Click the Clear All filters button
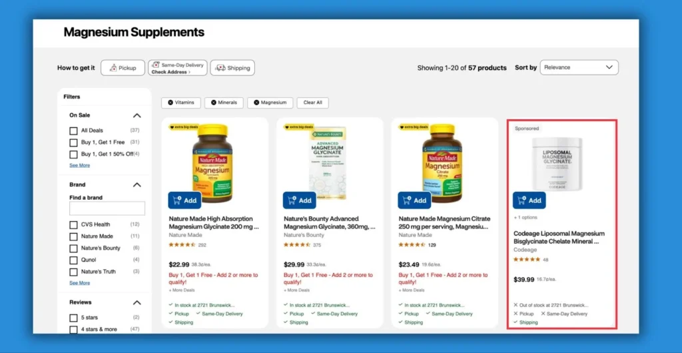The width and height of the screenshot is (682, 353). point(313,103)
